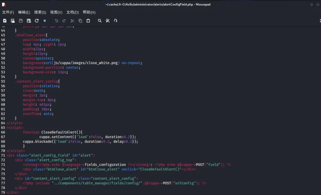Click the 'content_alert_config' div on line 76

pyautogui.click(x=76, y=178)
